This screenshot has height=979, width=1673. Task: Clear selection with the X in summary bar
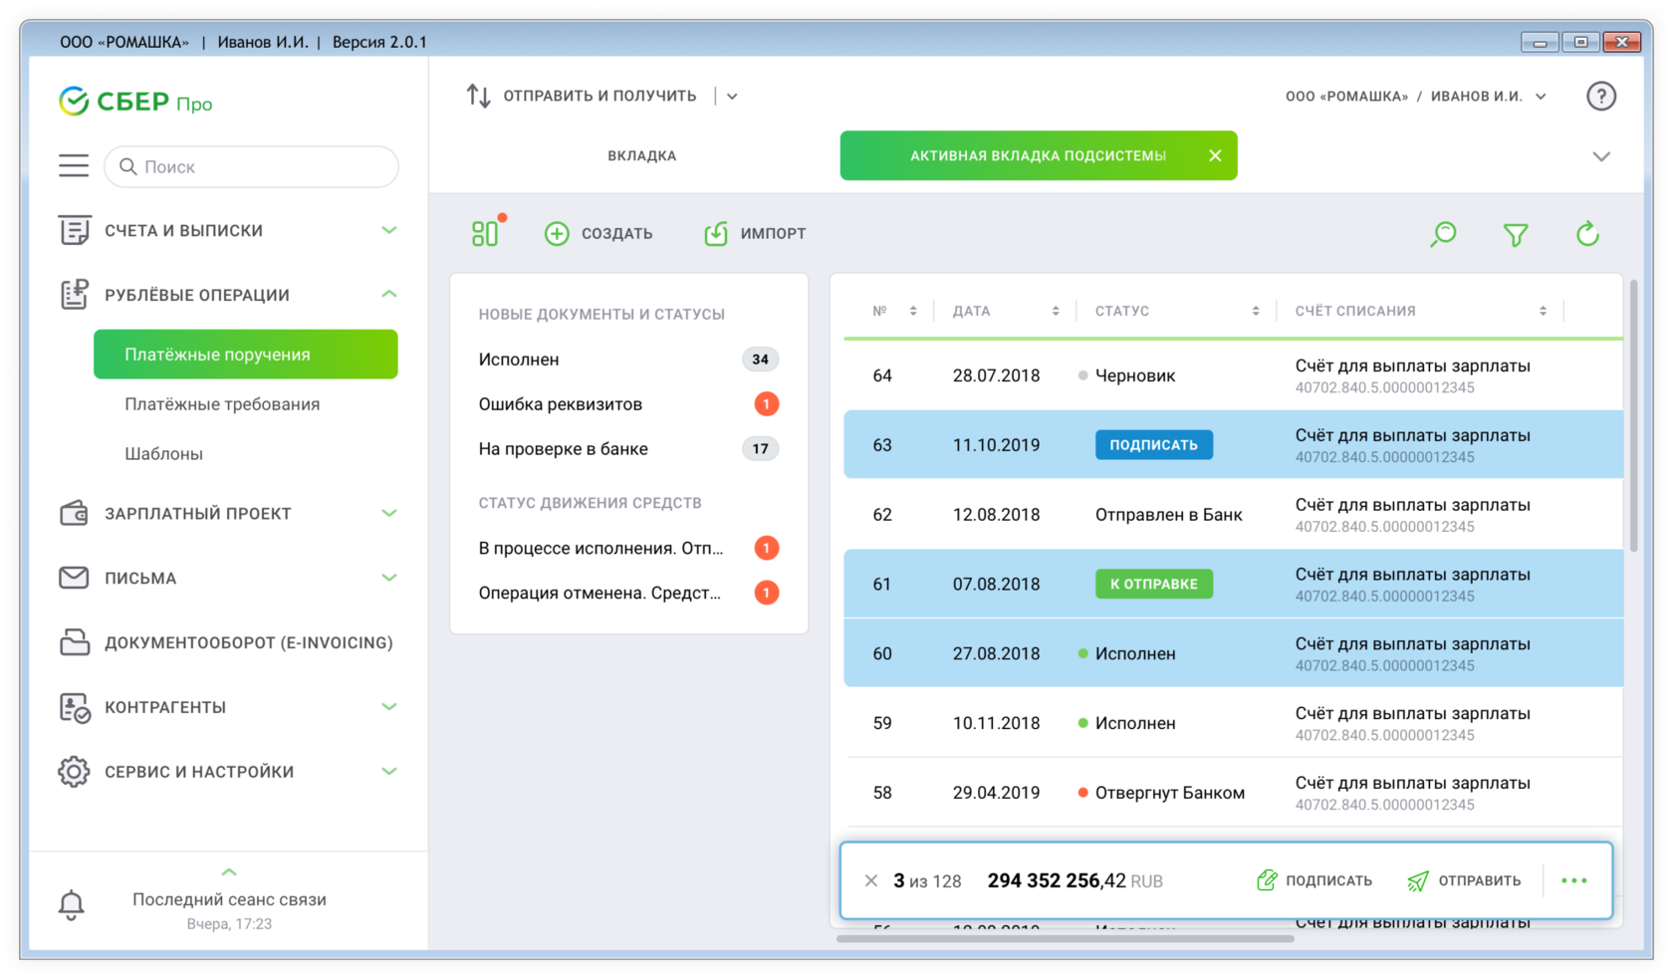coord(871,880)
